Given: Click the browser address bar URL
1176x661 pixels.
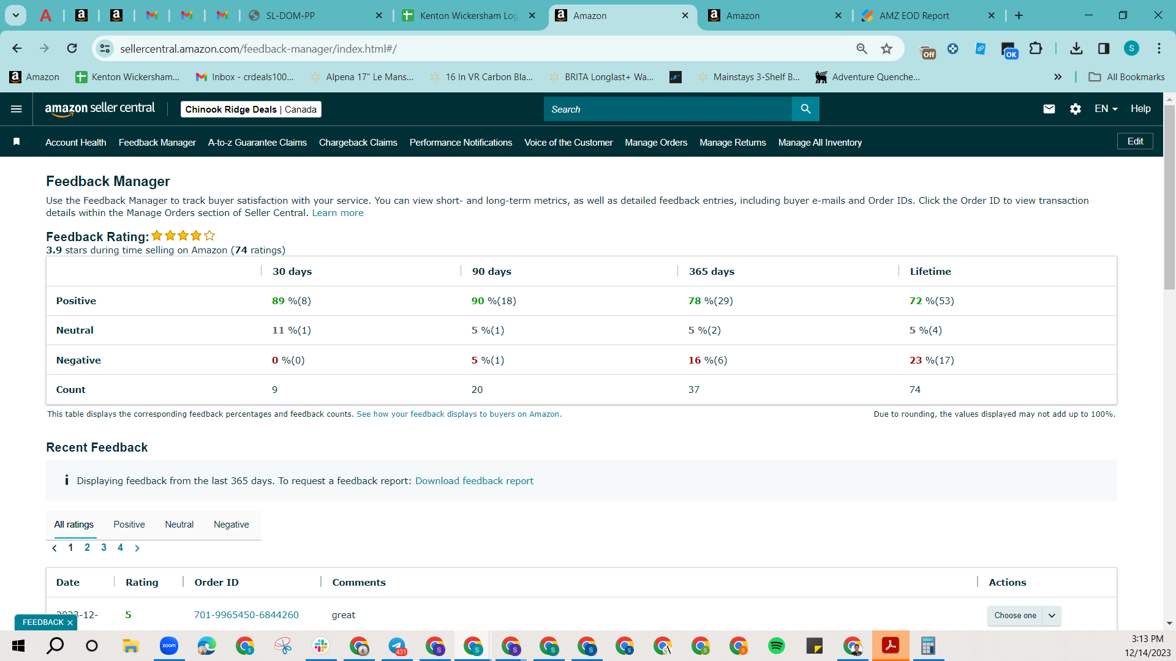Looking at the screenshot, I should coord(258,48).
